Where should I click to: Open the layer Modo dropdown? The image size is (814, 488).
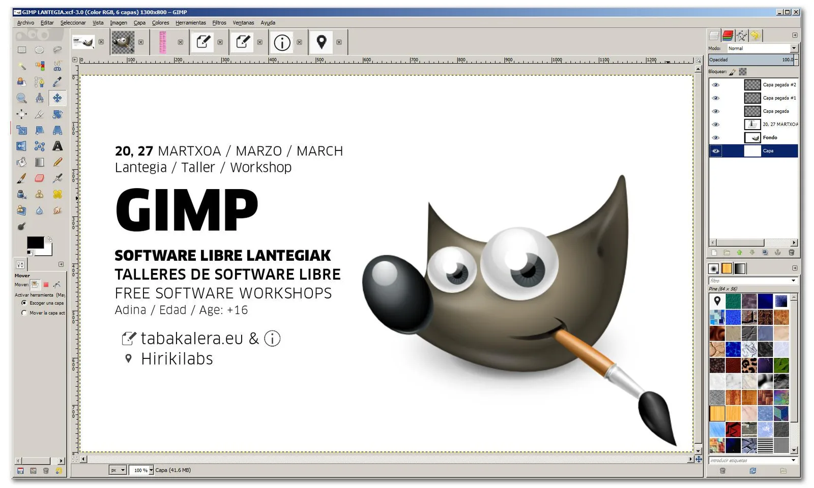(762, 48)
